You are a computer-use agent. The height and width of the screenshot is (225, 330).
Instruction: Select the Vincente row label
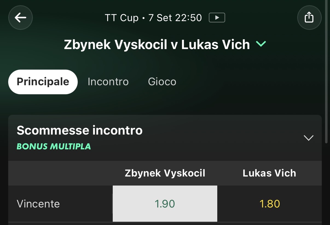(38, 204)
